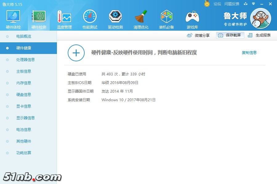Select the 温度管理 thermometer icon
Viewport: 277px width, 184px height.
[x=64, y=17]
